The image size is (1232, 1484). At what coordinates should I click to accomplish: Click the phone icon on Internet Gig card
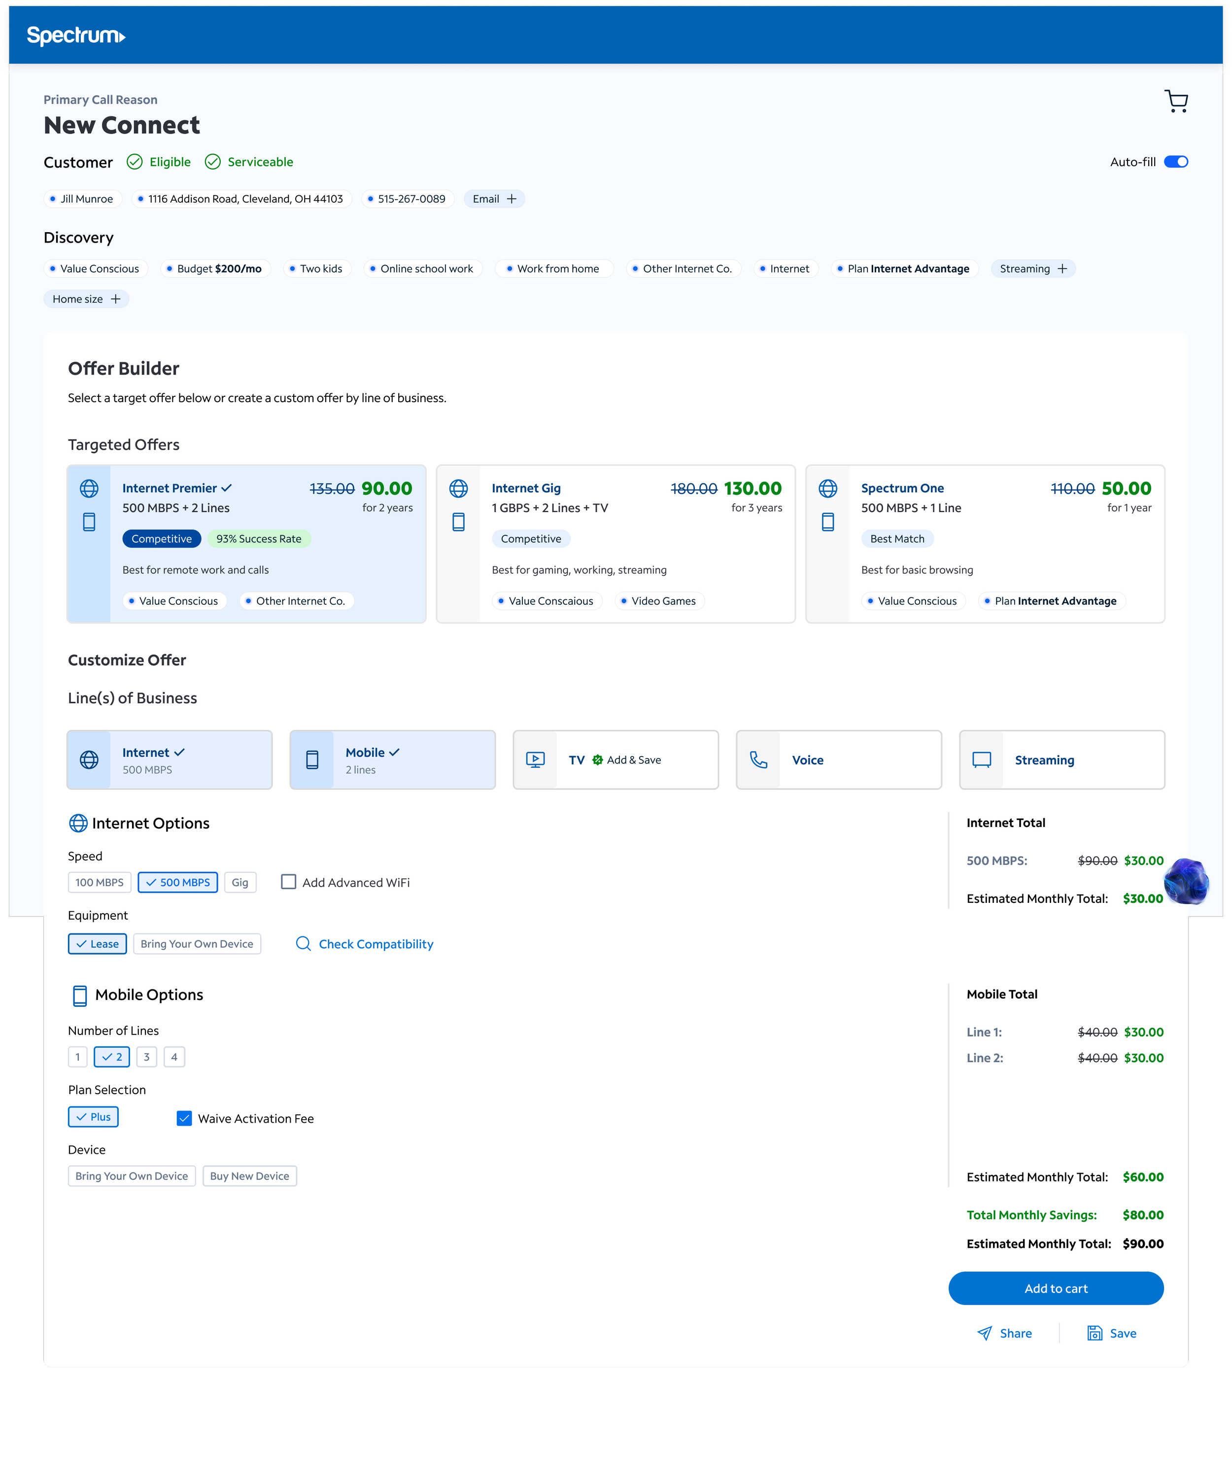pyautogui.click(x=458, y=522)
